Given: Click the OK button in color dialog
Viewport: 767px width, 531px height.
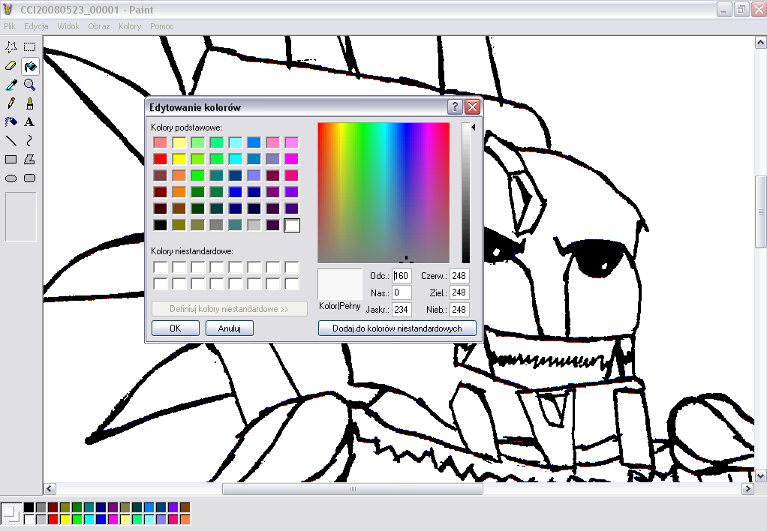Looking at the screenshot, I should (175, 328).
